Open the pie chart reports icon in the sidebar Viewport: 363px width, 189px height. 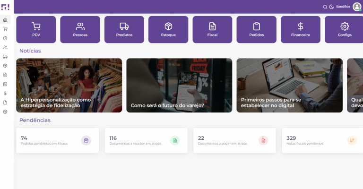[5, 38]
